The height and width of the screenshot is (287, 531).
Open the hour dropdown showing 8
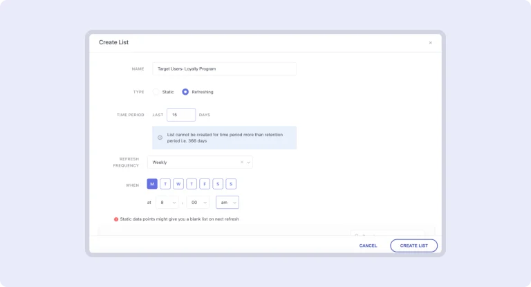tap(167, 203)
